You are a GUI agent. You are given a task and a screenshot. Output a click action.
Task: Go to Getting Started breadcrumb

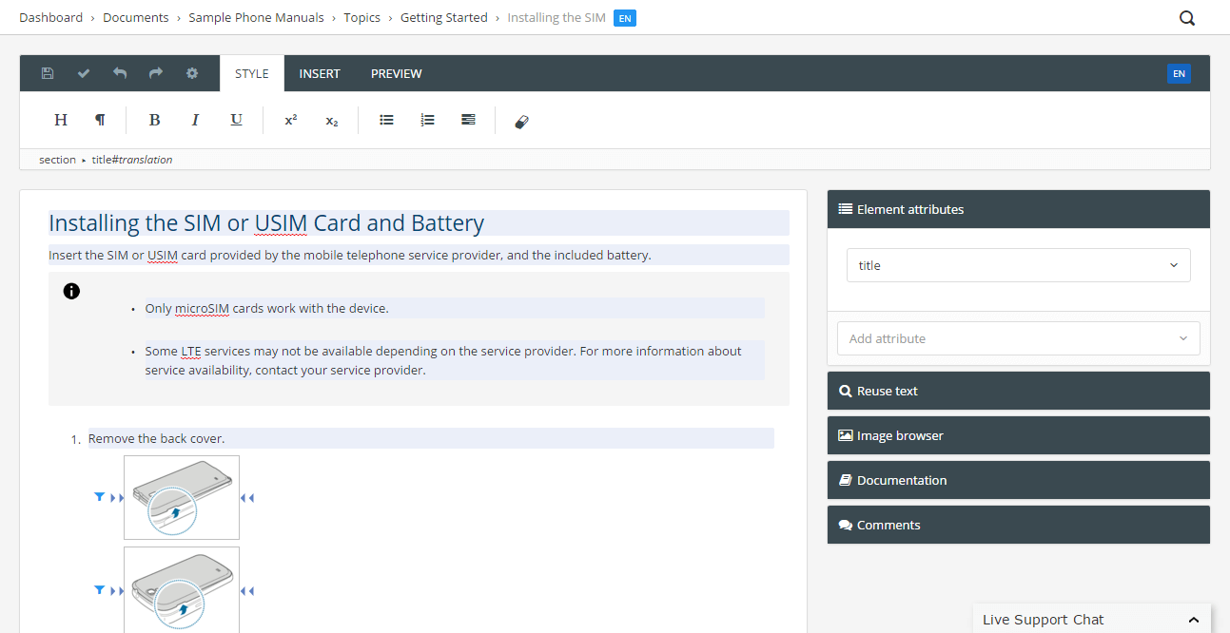(443, 18)
